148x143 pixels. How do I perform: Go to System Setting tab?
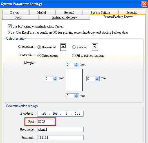100,12
